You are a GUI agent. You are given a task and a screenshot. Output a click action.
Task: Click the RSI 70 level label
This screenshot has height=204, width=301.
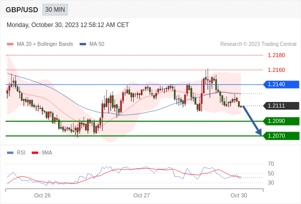tap(271, 164)
